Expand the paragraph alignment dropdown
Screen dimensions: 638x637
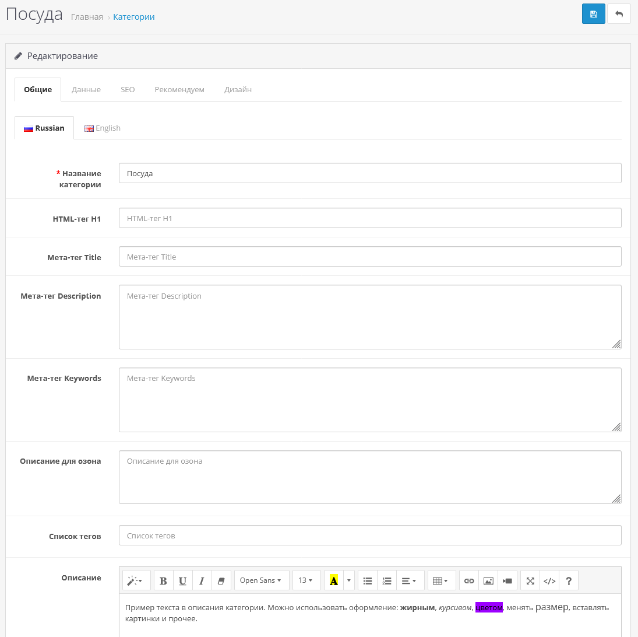tap(409, 580)
